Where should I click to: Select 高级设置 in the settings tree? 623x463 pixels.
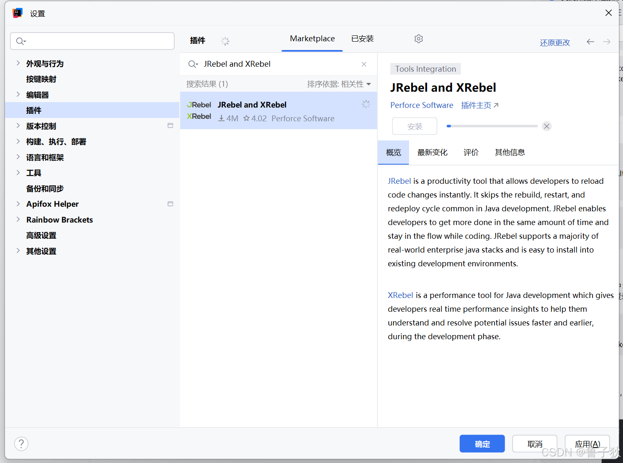click(41, 235)
